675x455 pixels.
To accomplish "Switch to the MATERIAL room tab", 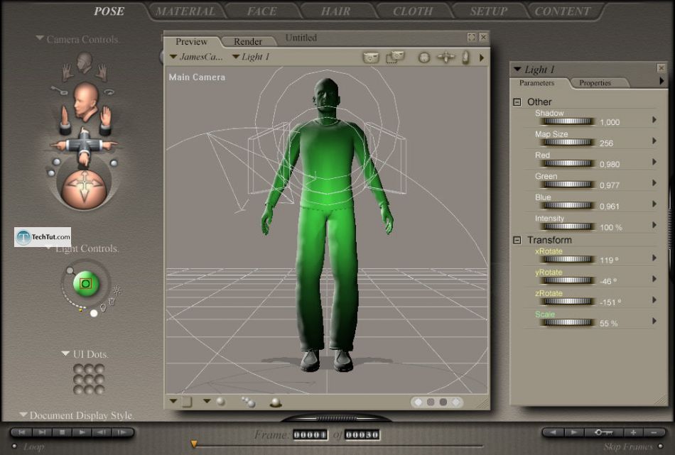I will pyautogui.click(x=185, y=11).
